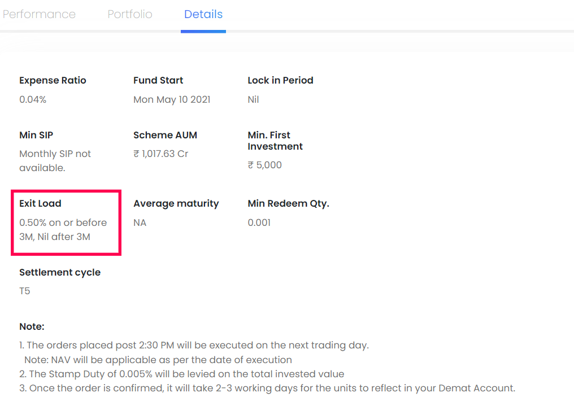This screenshot has width=574, height=410.
Task: Click the Expense Ratio label
Action: 53,80
